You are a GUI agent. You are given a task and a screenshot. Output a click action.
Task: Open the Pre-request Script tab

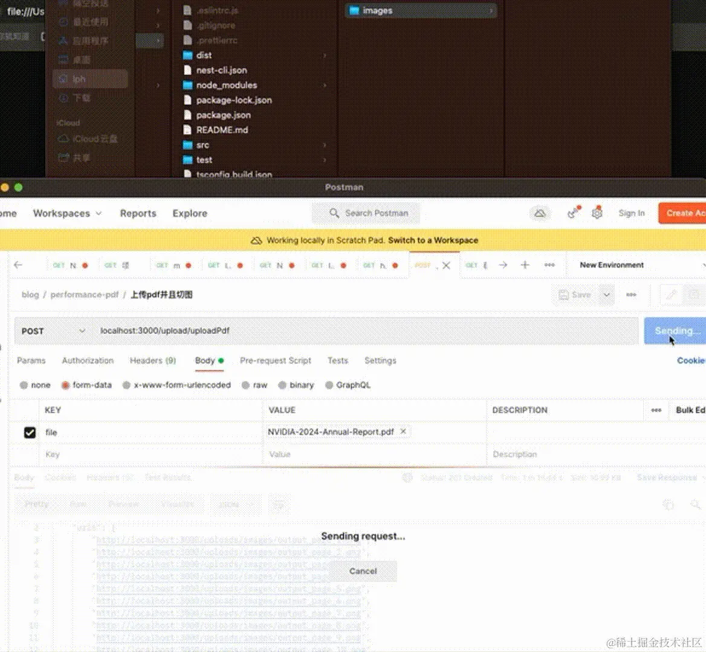276,360
